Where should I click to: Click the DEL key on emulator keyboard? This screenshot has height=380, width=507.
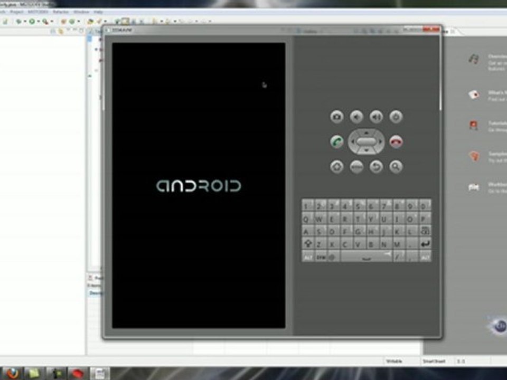[x=425, y=231]
